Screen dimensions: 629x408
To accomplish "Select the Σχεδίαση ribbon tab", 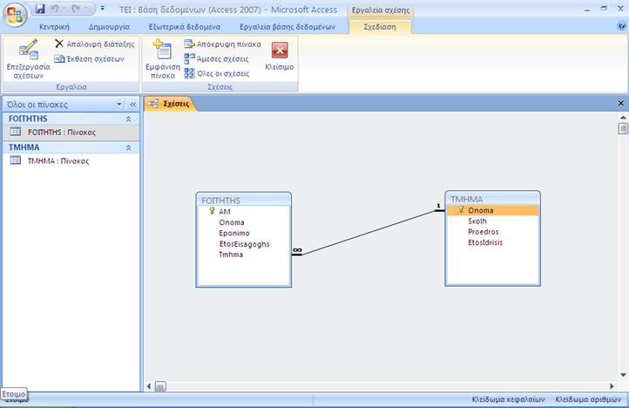I will (380, 27).
